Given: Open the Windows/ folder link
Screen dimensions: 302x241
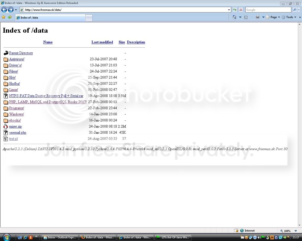Looking at the screenshot, I should tap(17, 114).
